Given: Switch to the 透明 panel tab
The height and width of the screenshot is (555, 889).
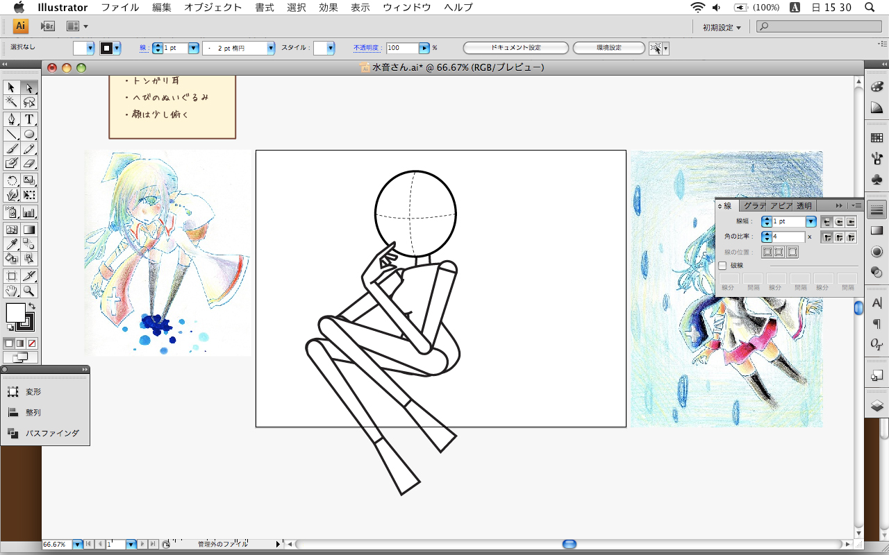Looking at the screenshot, I should click(804, 206).
